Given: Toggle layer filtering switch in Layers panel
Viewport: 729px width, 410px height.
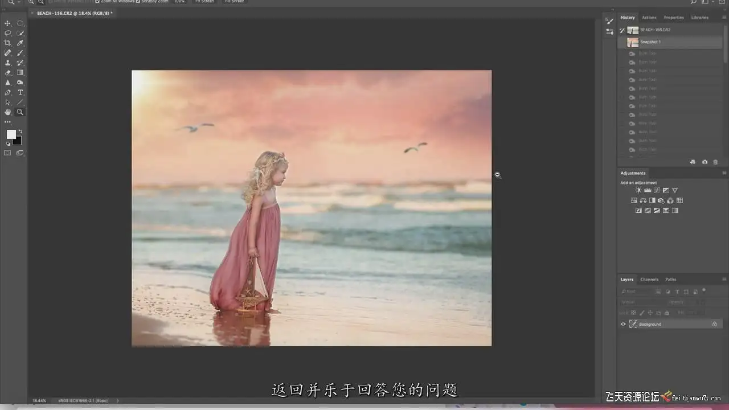Looking at the screenshot, I should tap(704, 290).
